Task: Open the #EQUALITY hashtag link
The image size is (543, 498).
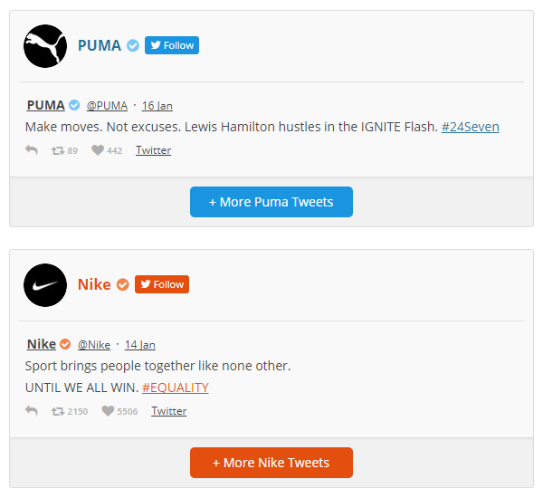Action: [x=175, y=388]
